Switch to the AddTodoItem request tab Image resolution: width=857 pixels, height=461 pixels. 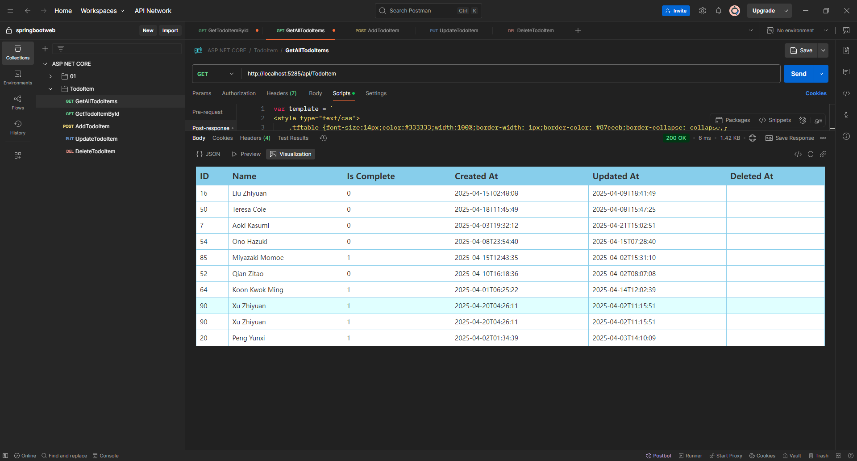point(377,30)
